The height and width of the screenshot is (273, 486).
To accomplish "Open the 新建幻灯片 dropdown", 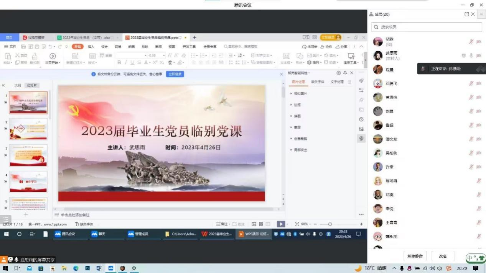I will point(75,63).
